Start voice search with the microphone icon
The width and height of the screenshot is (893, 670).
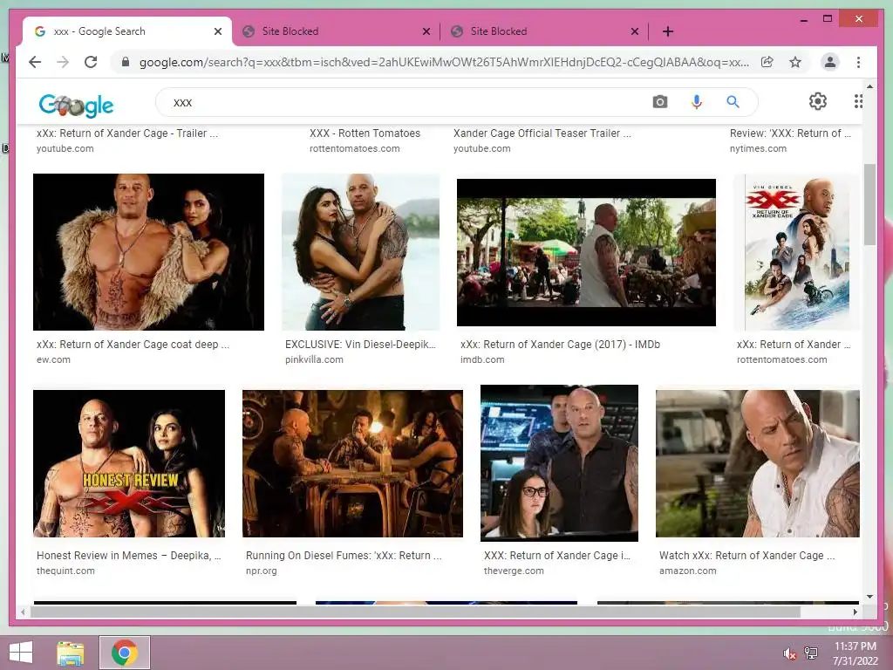pos(696,102)
